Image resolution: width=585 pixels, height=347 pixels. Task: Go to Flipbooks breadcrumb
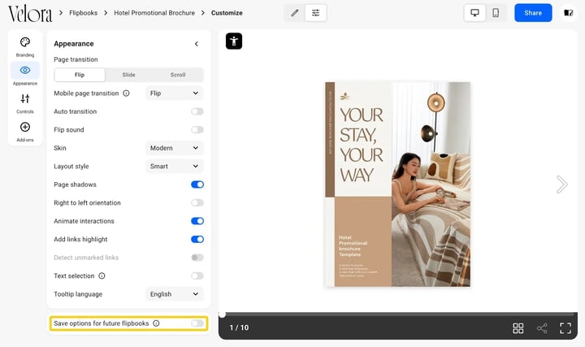pyautogui.click(x=83, y=13)
